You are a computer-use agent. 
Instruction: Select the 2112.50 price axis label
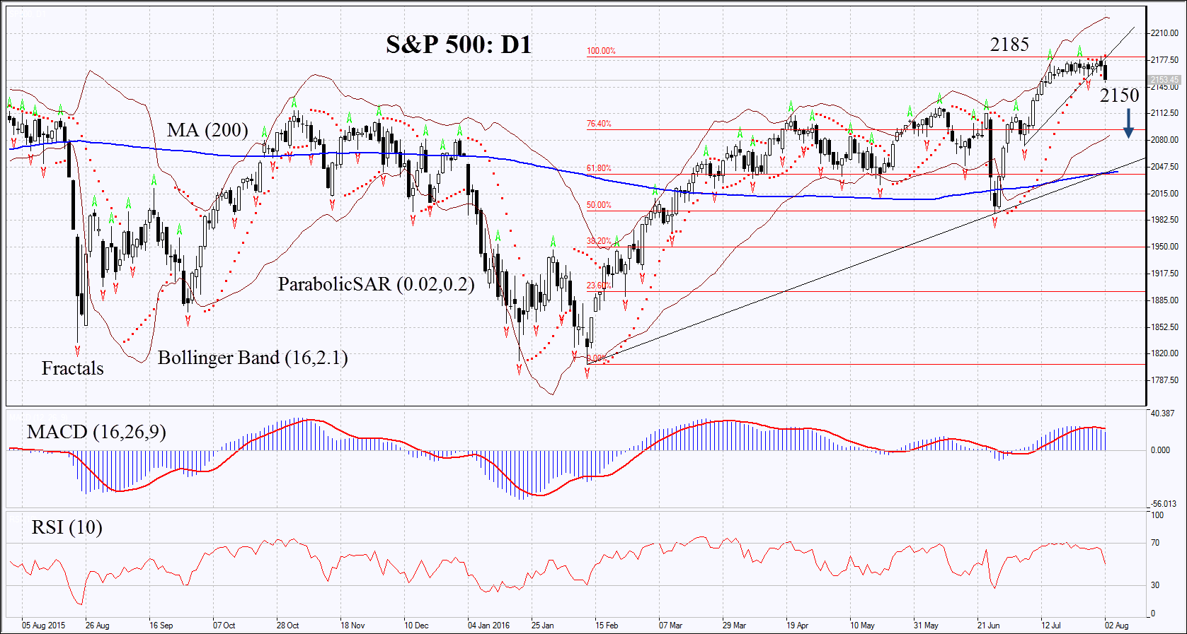(1164, 113)
